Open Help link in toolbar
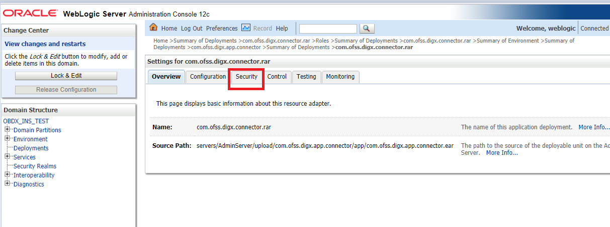Image resolution: width=610 pixels, height=227 pixels. pos(282,29)
